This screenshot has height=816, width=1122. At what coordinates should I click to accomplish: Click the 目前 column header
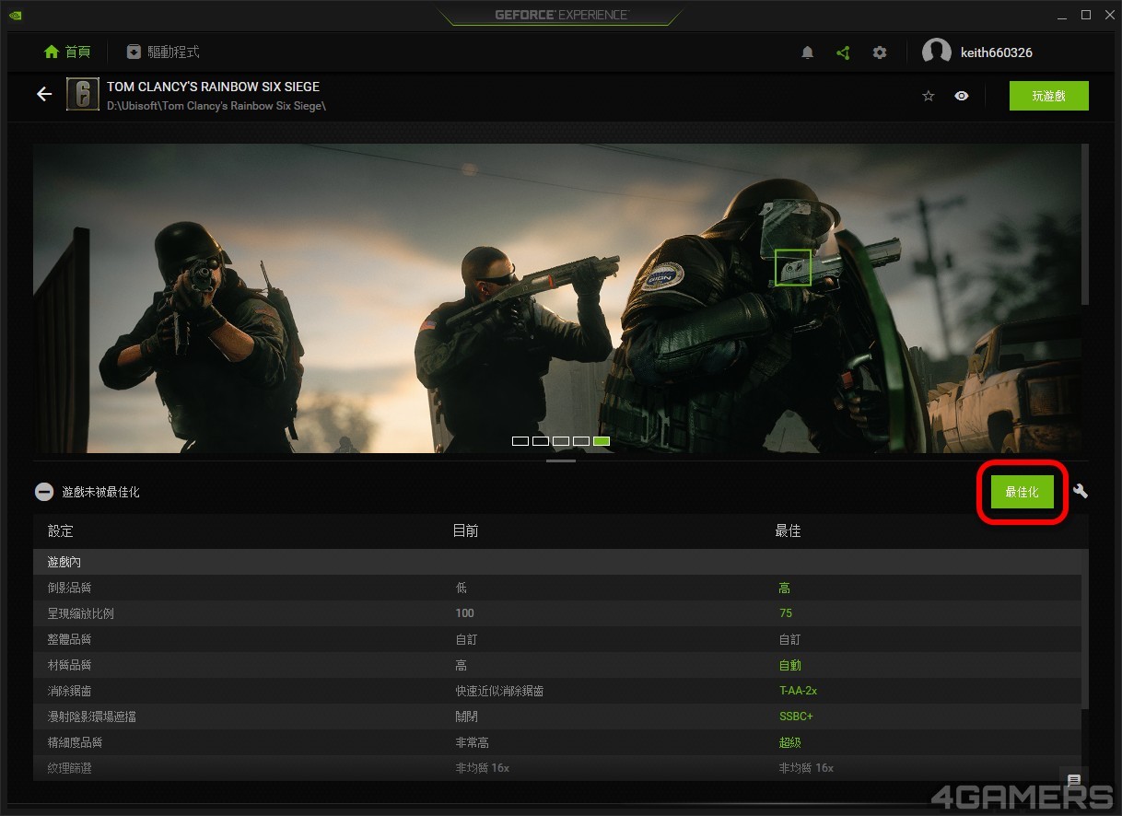pyautogui.click(x=465, y=531)
